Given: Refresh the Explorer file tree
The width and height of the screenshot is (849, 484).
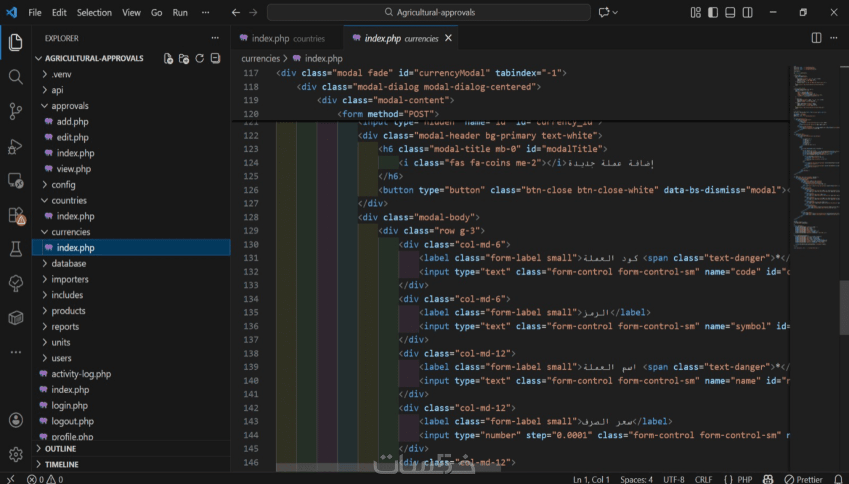Looking at the screenshot, I should click(200, 59).
